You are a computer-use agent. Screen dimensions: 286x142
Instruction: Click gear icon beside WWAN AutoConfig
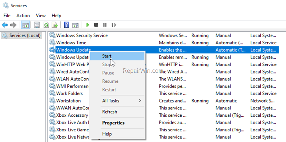point(52,108)
